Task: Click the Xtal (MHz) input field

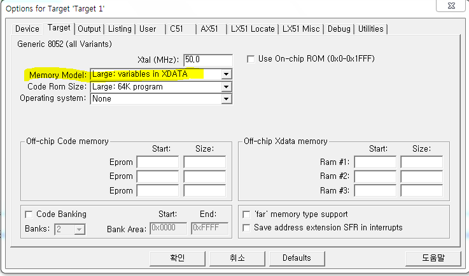Action: click(208, 60)
